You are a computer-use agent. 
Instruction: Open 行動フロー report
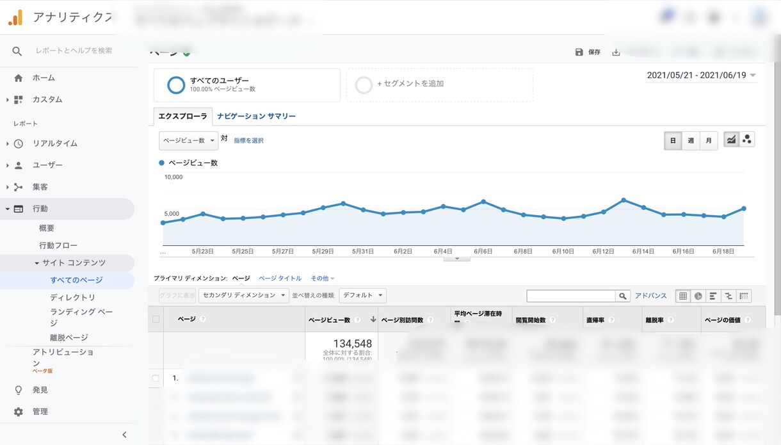pos(58,246)
